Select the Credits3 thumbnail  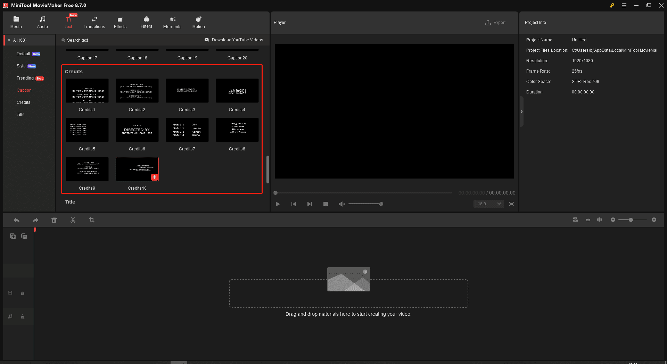(x=187, y=91)
